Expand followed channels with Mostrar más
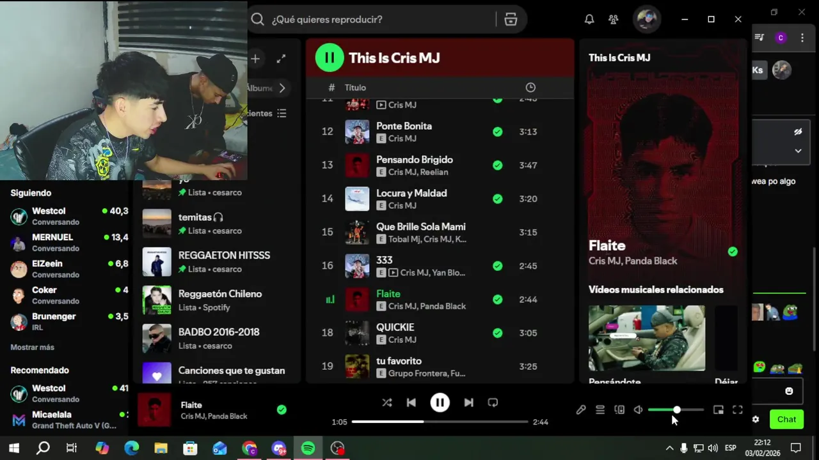Screen dimensions: 819x460 (33, 347)
